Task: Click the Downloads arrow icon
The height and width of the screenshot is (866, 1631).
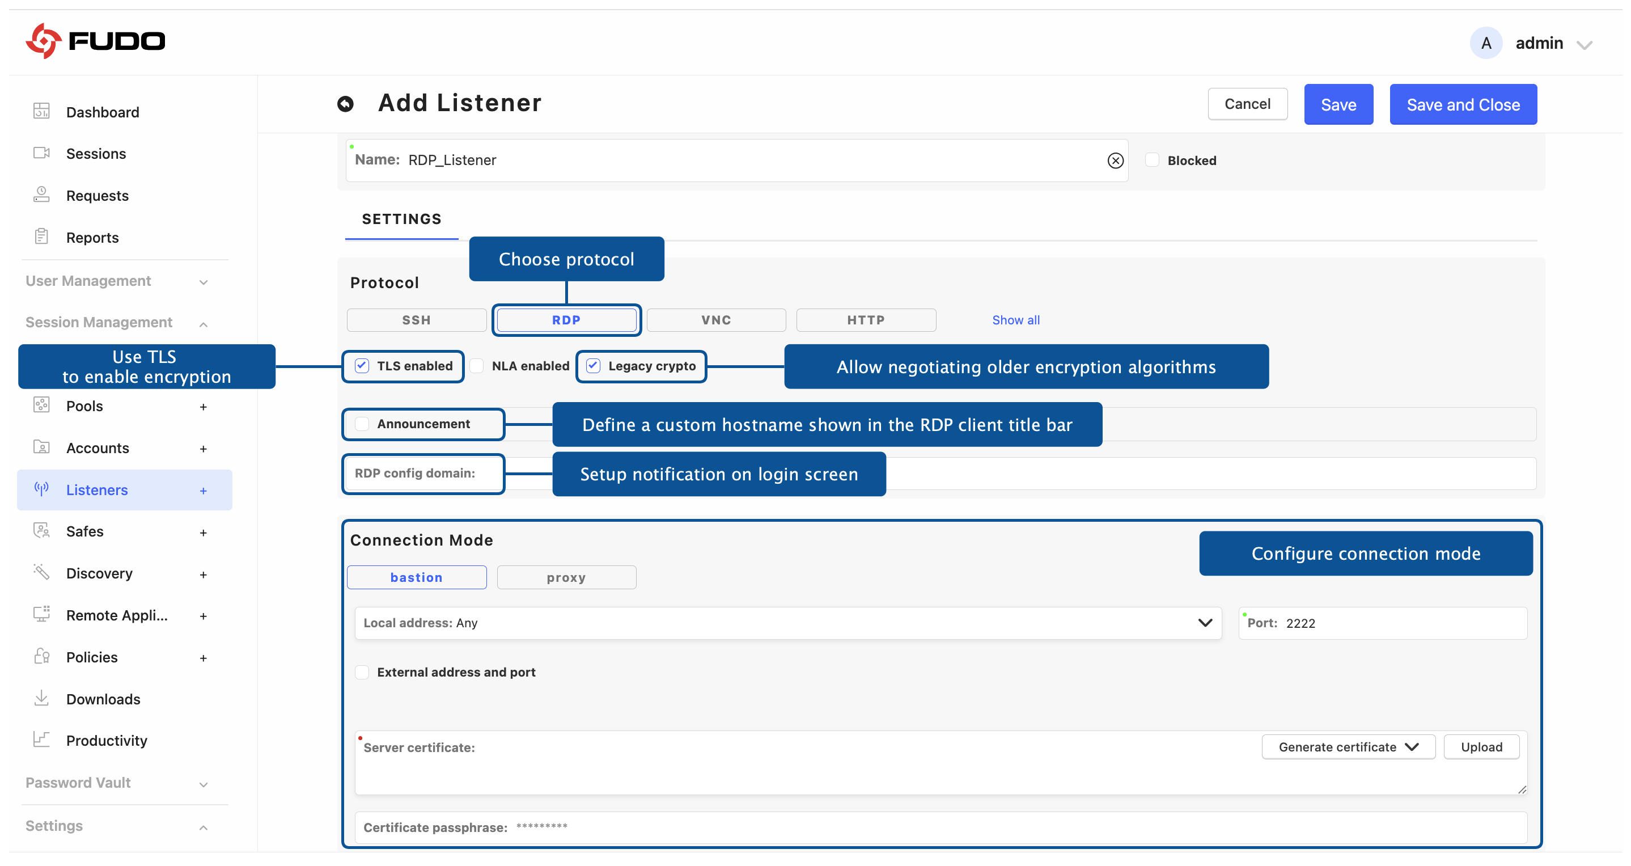Action: coord(42,698)
